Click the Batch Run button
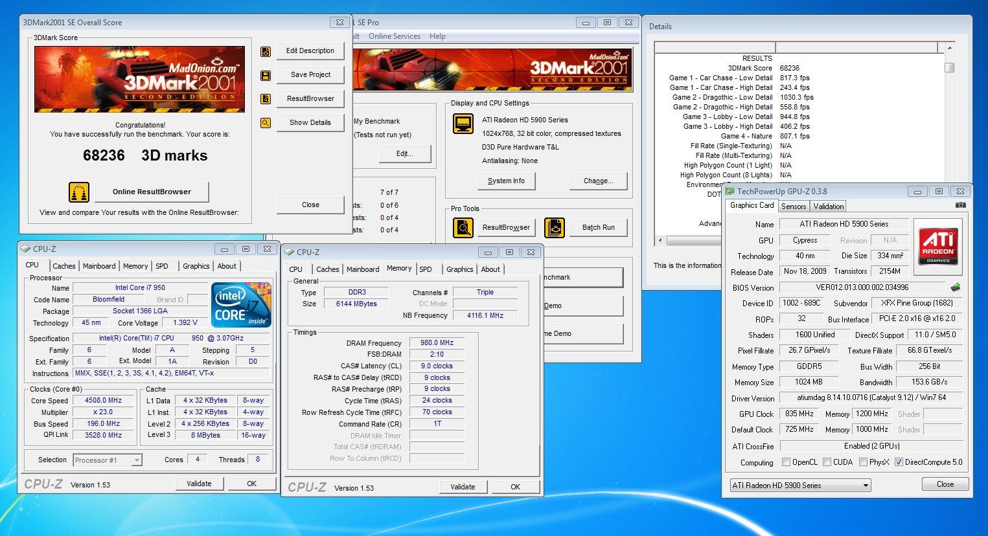Image resolution: width=988 pixels, height=536 pixels. [x=598, y=227]
